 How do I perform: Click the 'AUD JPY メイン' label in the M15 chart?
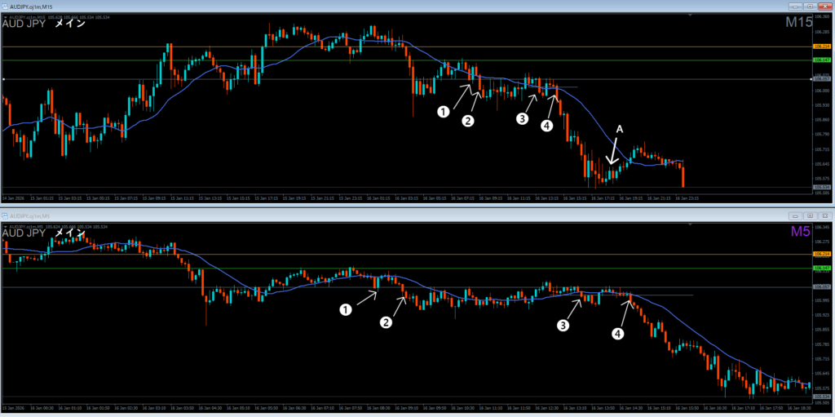coord(44,24)
